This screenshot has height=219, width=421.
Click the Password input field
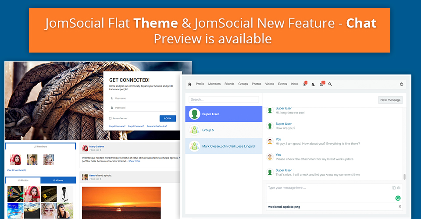coord(143,108)
